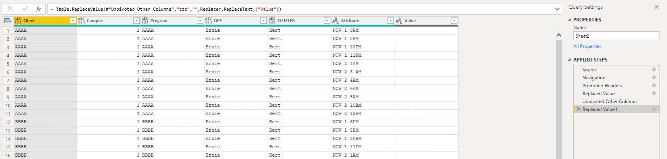The height and width of the screenshot is (159, 667).
Task: Open settings gear for Replaced Value step
Action: pyautogui.click(x=654, y=93)
